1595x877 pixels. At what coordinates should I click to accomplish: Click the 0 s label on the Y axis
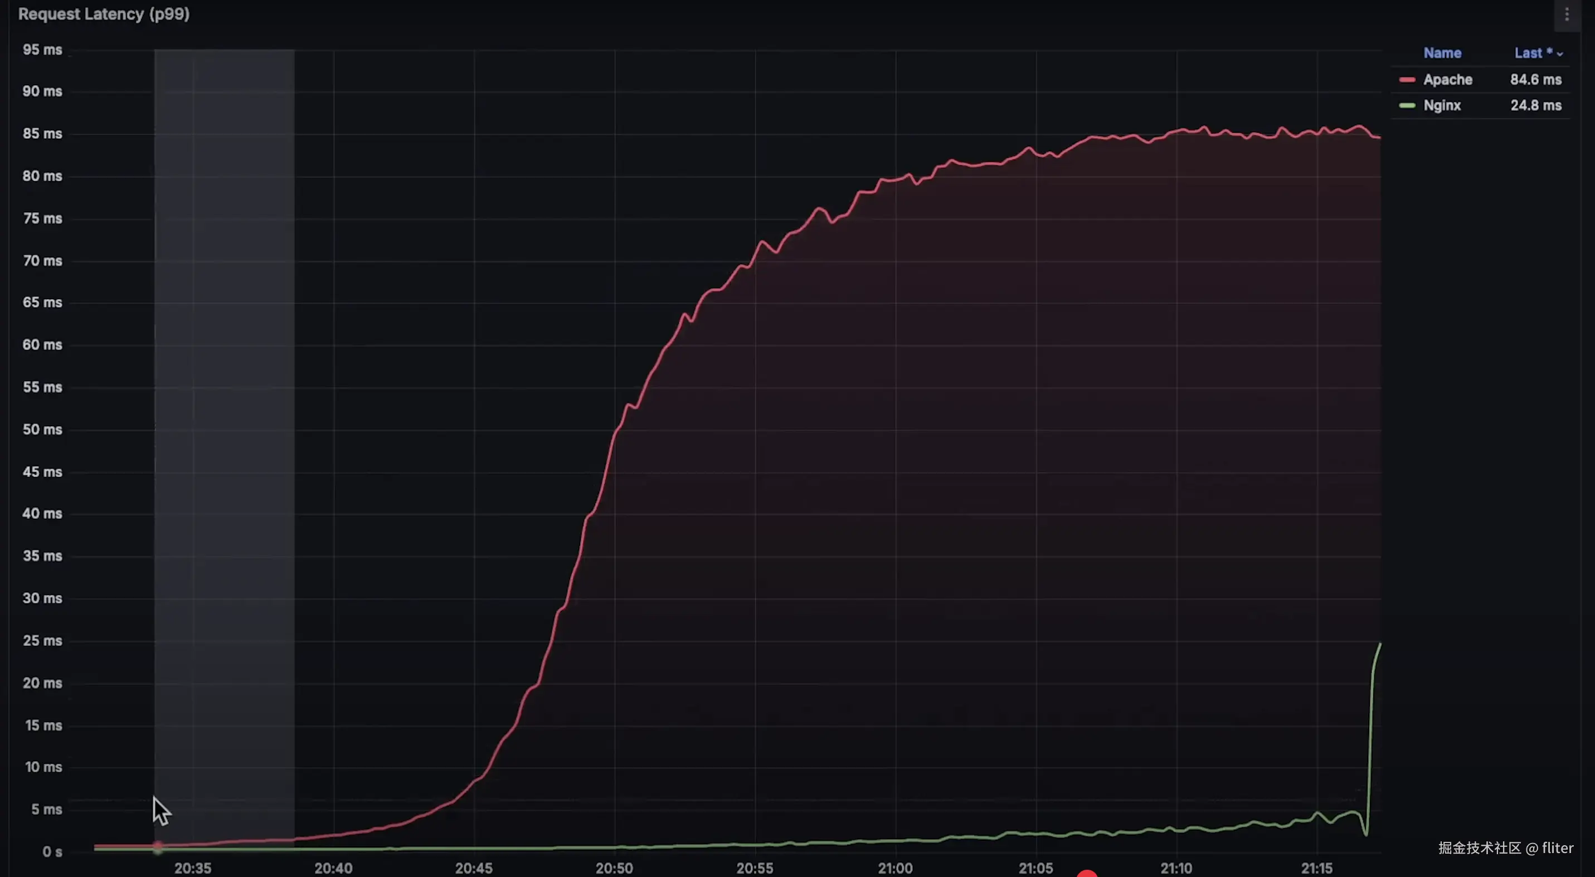(x=52, y=851)
